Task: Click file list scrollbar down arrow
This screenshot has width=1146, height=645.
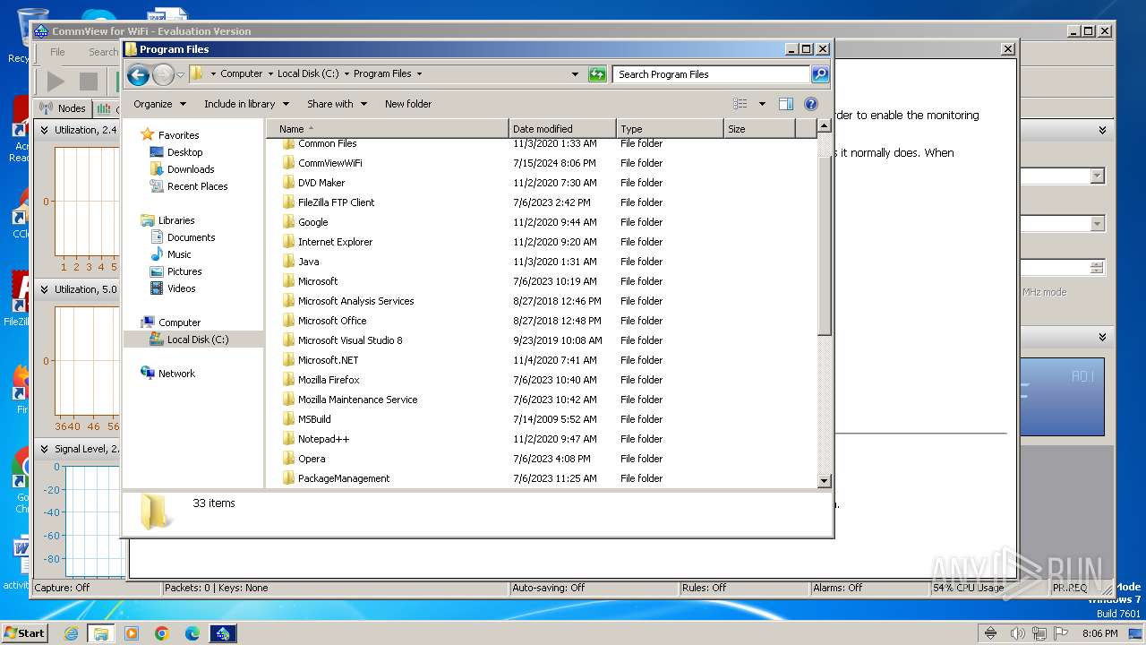Action: coord(825,481)
